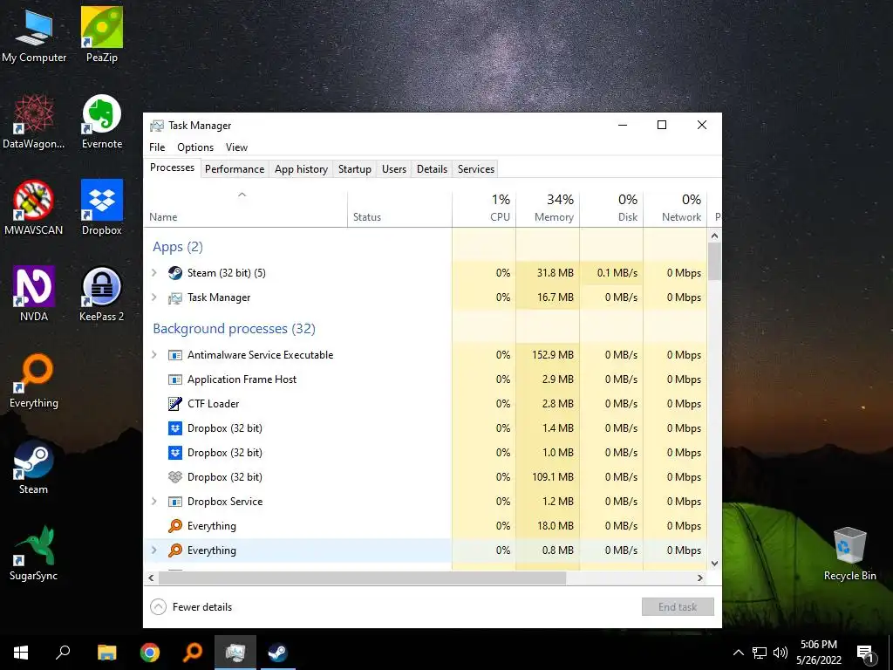Click the vertical scrollbar down arrow
This screenshot has width=893, height=670.
pyautogui.click(x=715, y=564)
